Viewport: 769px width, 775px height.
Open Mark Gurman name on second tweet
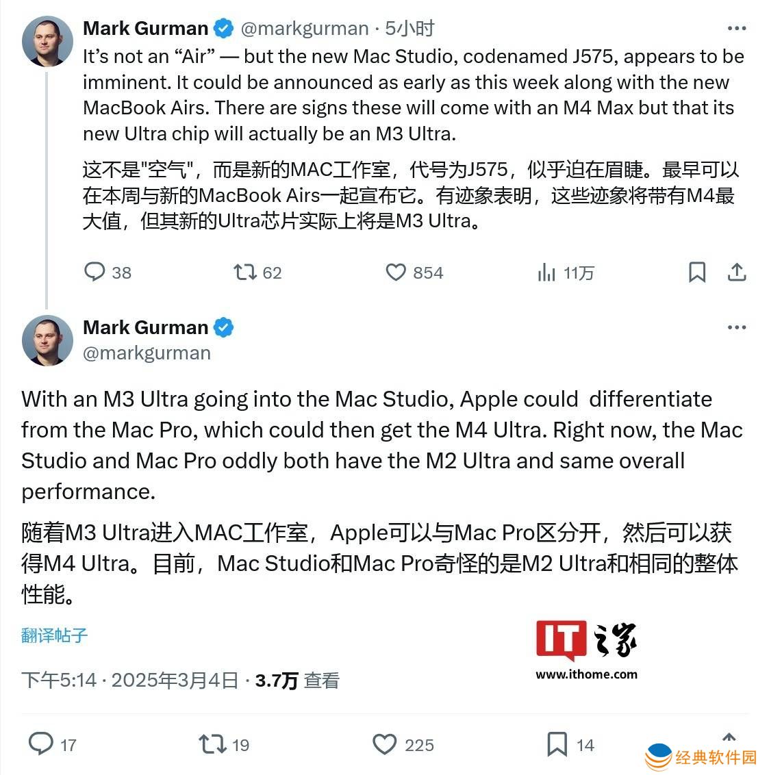point(145,327)
